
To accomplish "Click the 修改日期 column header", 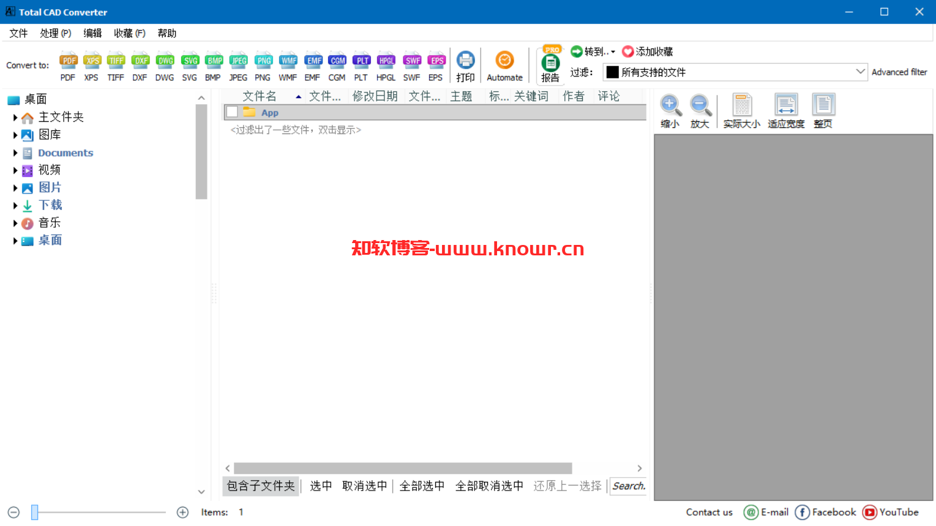I will [375, 96].
